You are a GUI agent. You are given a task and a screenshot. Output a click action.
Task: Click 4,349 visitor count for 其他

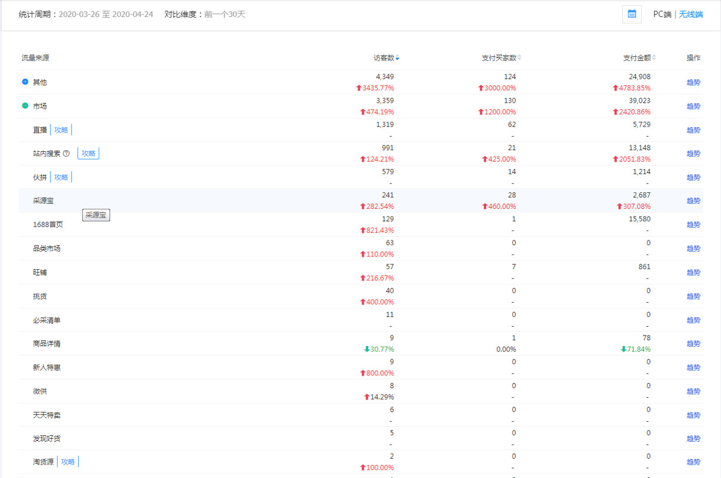pyautogui.click(x=385, y=77)
